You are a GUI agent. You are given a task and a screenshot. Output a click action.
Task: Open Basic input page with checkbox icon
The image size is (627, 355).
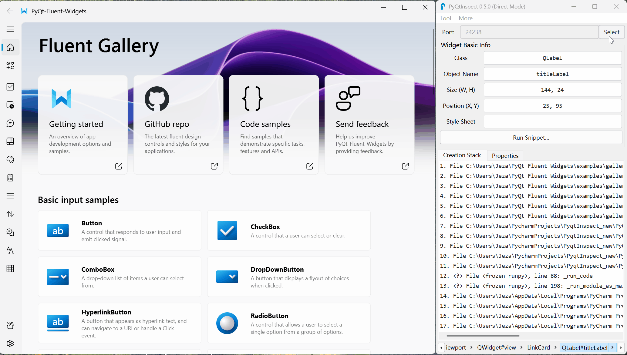tap(10, 87)
